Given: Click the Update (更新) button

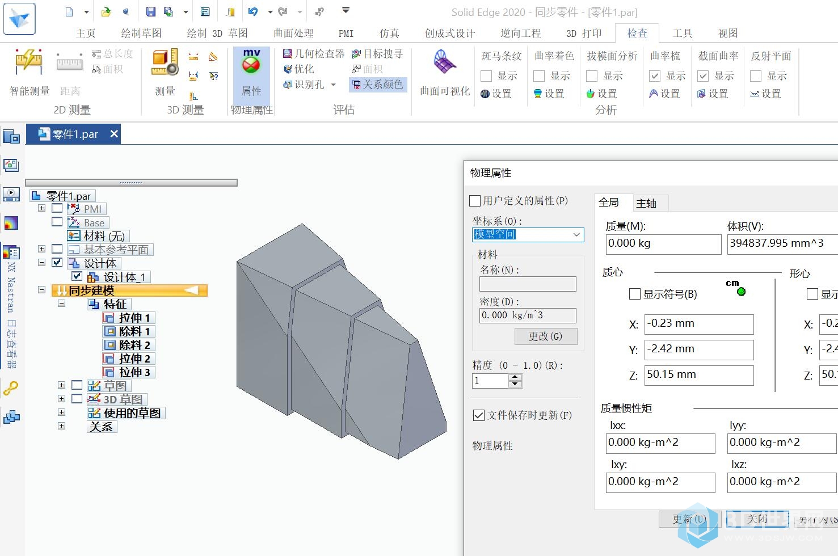Looking at the screenshot, I should [690, 519].
